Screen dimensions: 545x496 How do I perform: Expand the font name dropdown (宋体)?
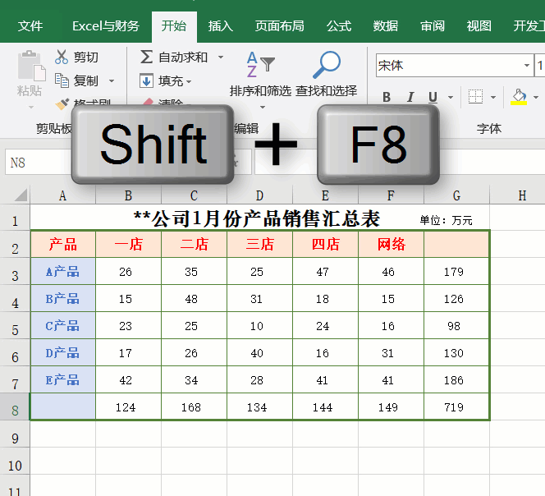527,65
